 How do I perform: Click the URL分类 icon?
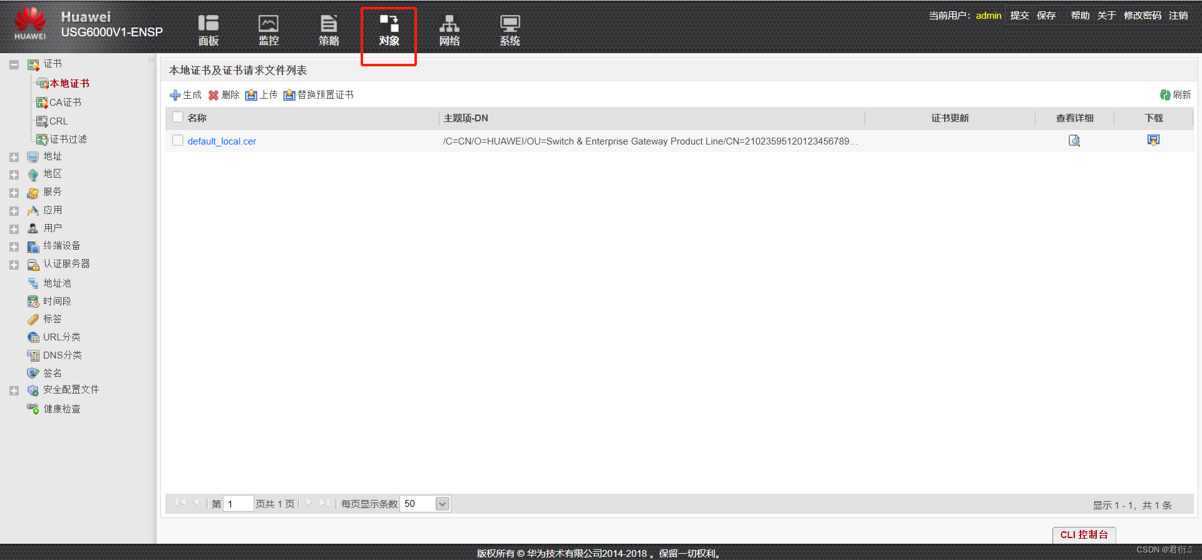coord(33,337)
